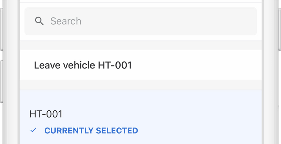Screen dimensions: 281x144
Task: Click the 'HT-001' code inside the Leave vehicle option
Action: coord(115,65)
